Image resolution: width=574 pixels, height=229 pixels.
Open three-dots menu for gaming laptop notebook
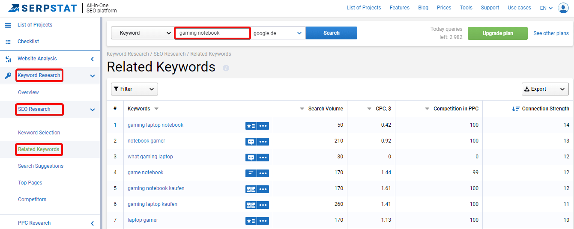(263, 126)
